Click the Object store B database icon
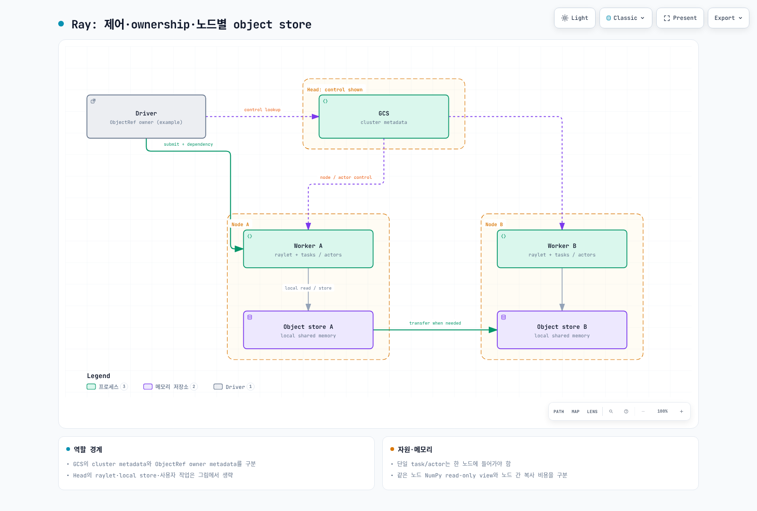 503,317
